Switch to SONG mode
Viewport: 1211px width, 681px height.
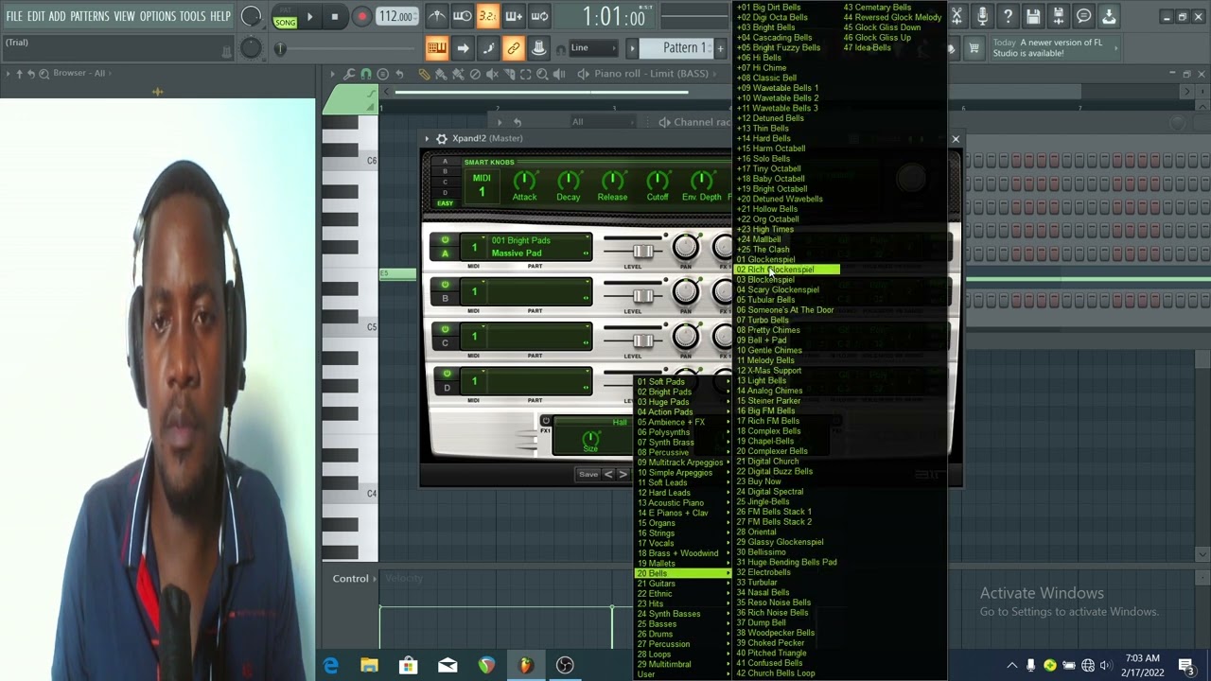(285, 22)
